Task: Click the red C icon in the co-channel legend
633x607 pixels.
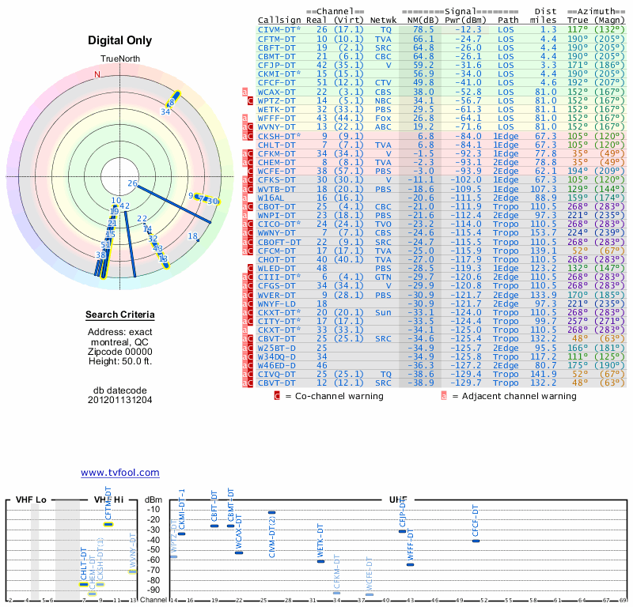Action: coord(277,396)
